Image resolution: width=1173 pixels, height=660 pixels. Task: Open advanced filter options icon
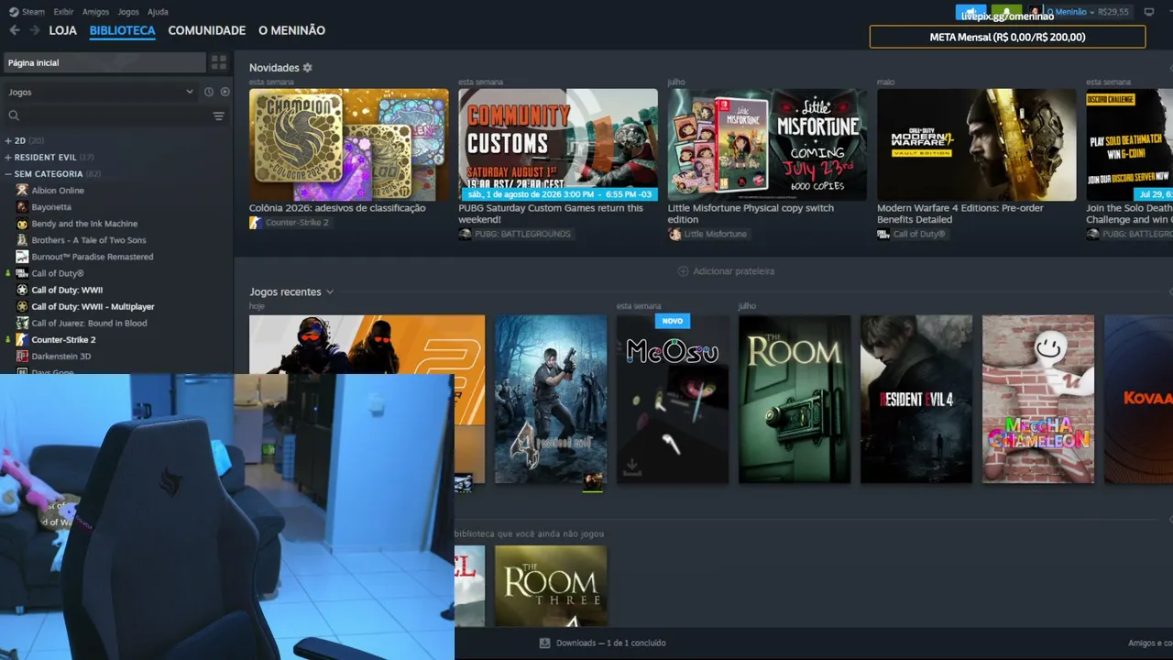click(219, 115)
